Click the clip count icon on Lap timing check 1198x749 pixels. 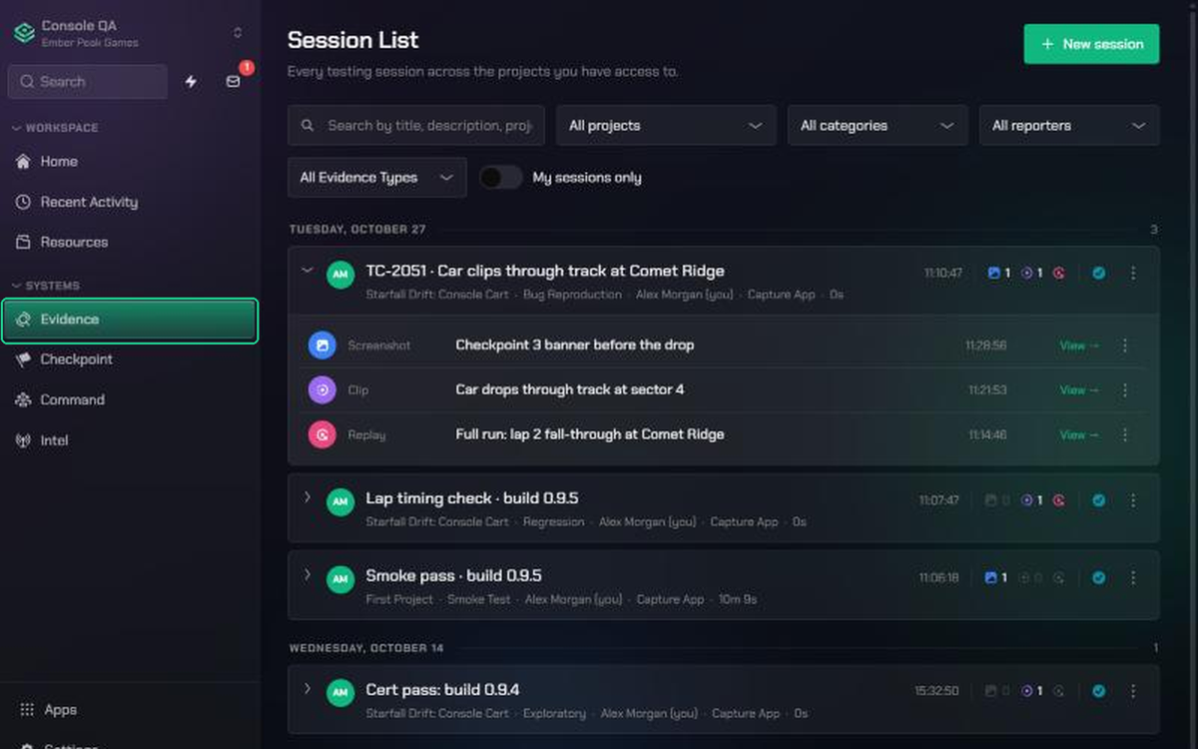tap(1025, 500)
